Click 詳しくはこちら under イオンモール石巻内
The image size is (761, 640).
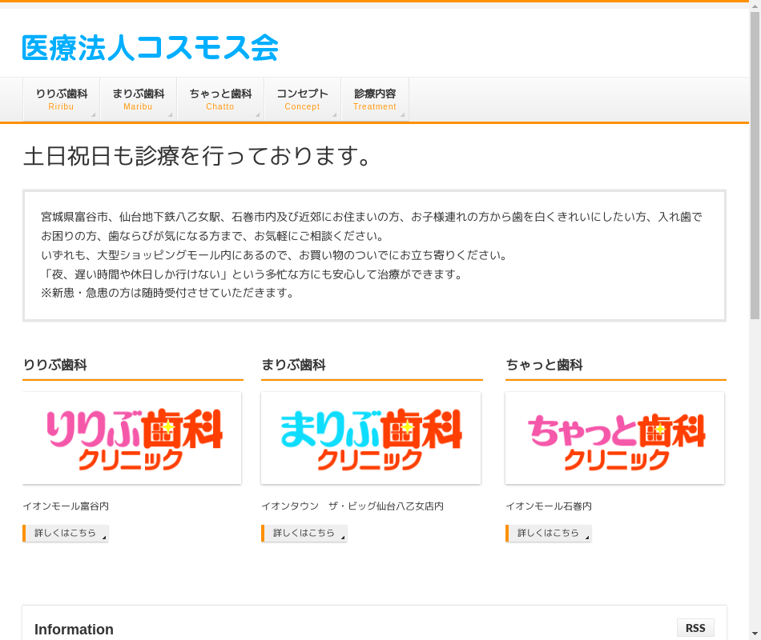click(549, 534)
